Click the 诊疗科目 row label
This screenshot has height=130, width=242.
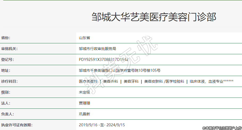[x=9, y=81]
